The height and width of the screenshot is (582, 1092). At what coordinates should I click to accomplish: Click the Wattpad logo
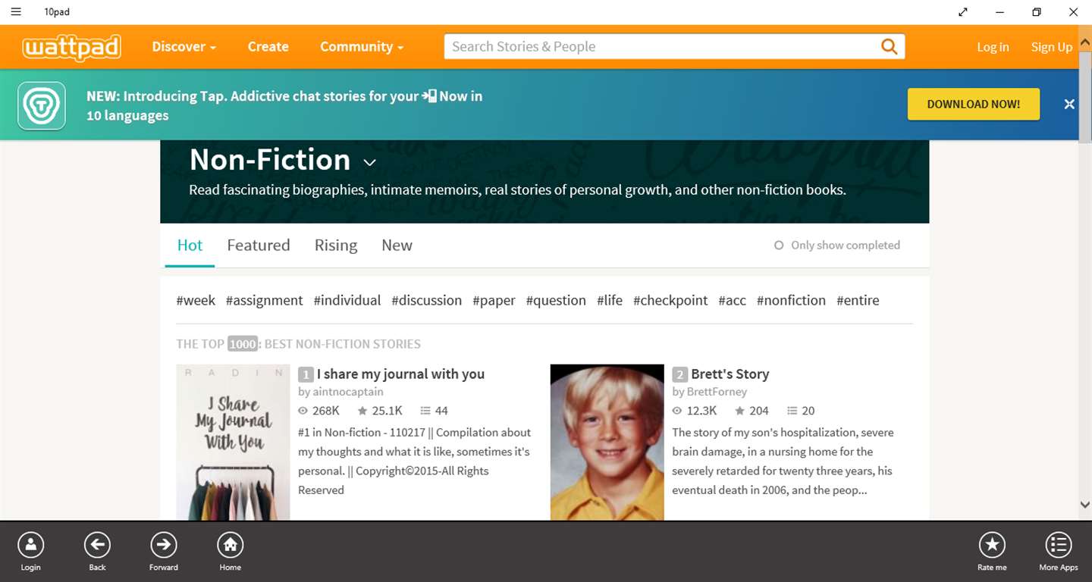pos(71,47)
